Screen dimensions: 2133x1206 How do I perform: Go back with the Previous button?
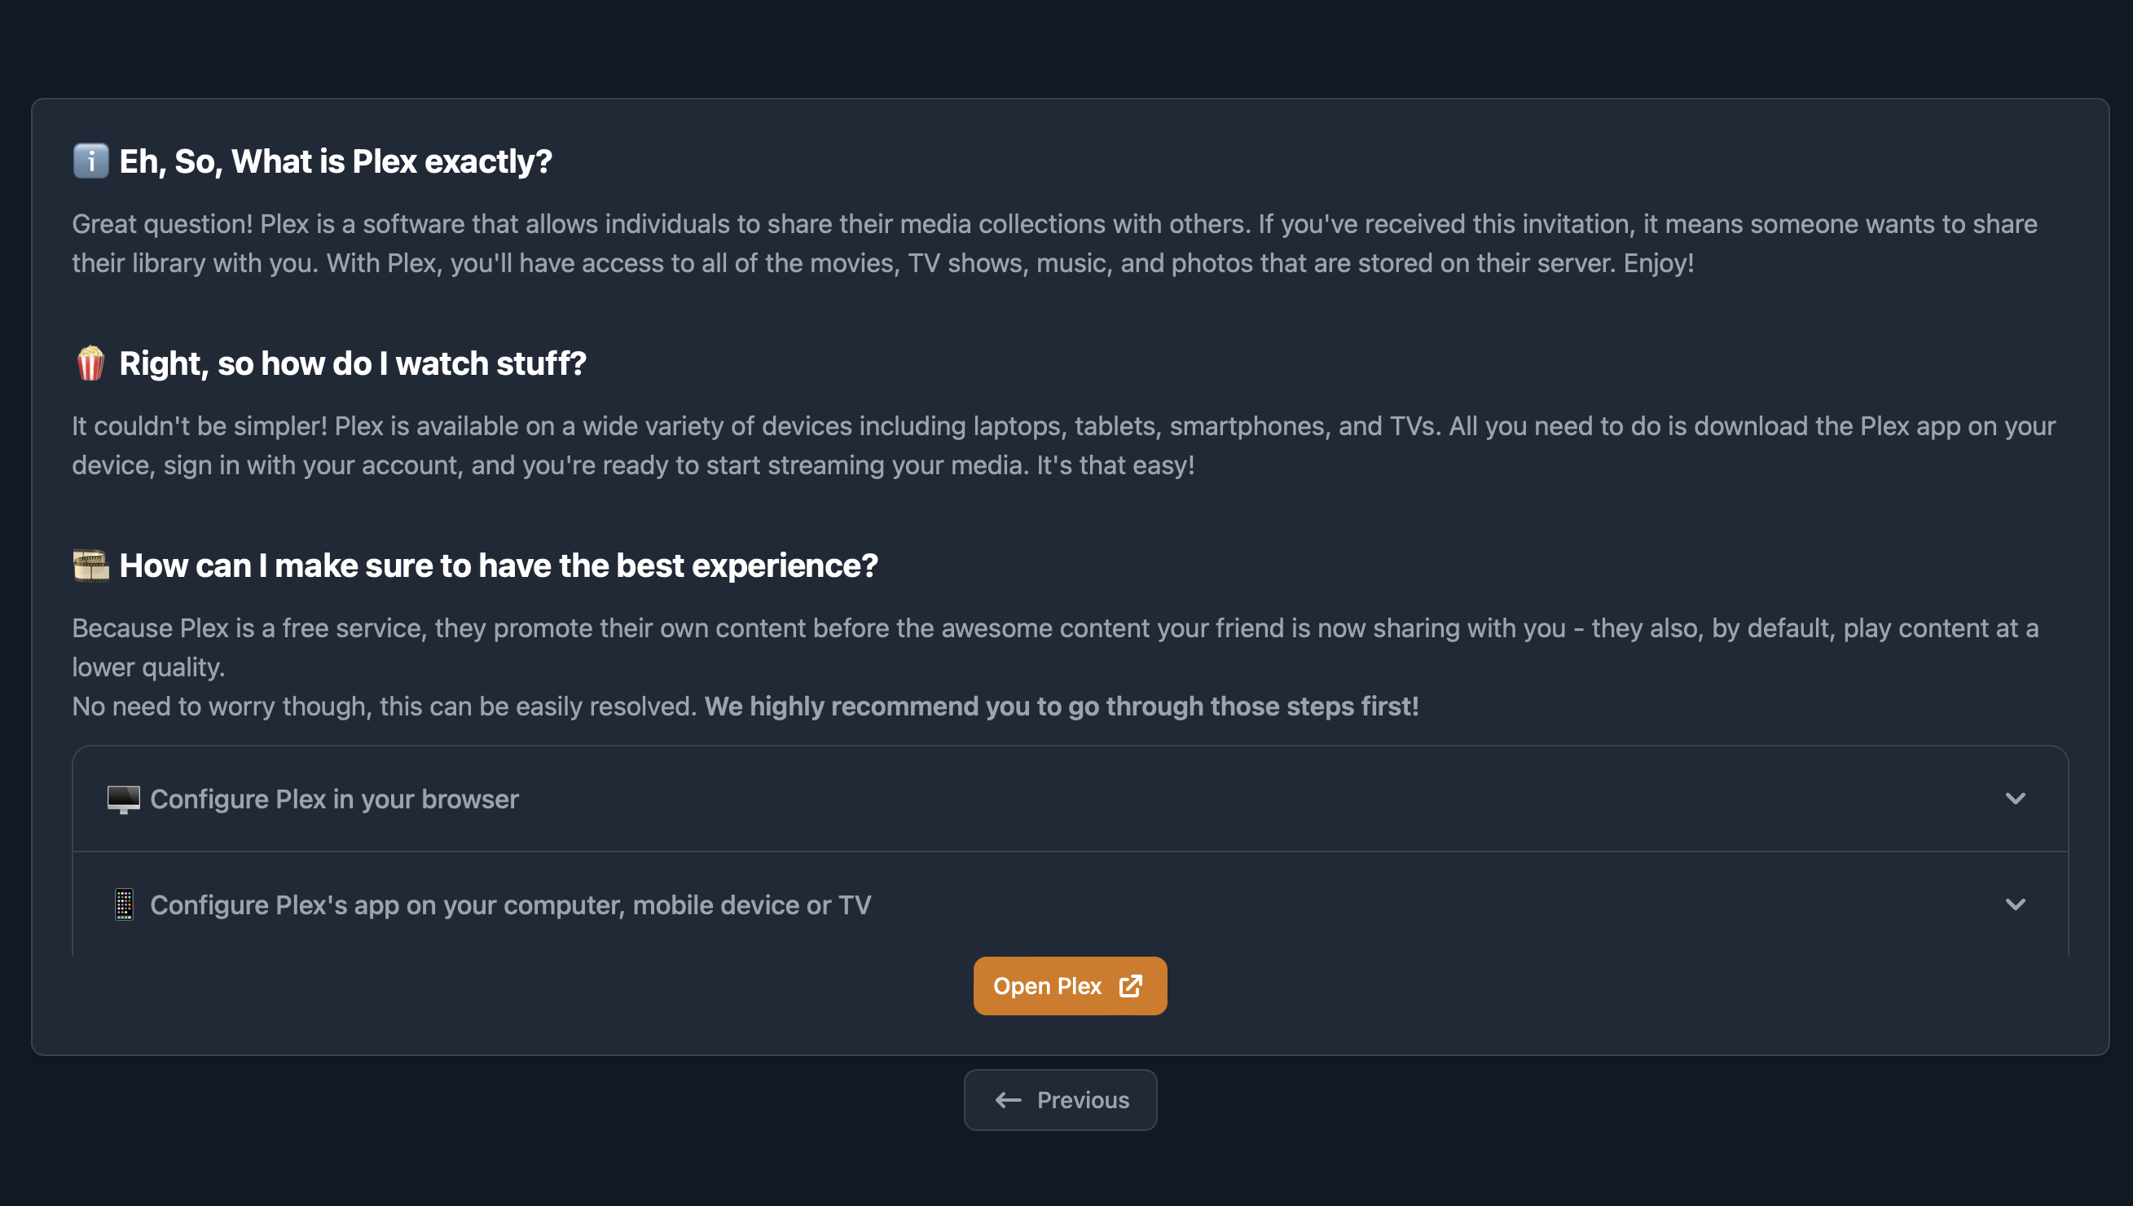(x=1060, y=1100)
